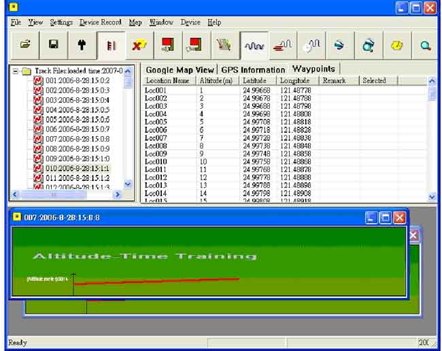
Task: Click the map toolbar icon
Action: point(224,45)
